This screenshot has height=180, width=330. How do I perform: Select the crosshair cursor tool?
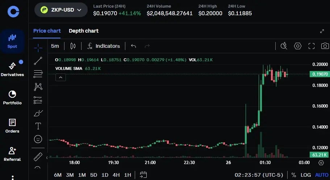[x=38, y=48]
